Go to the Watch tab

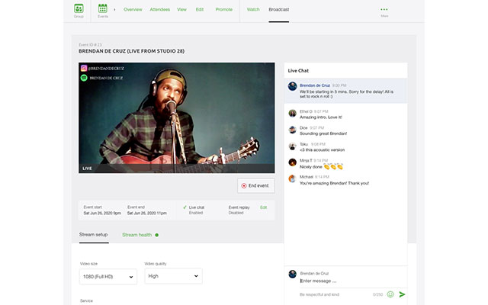pos(253,10)
